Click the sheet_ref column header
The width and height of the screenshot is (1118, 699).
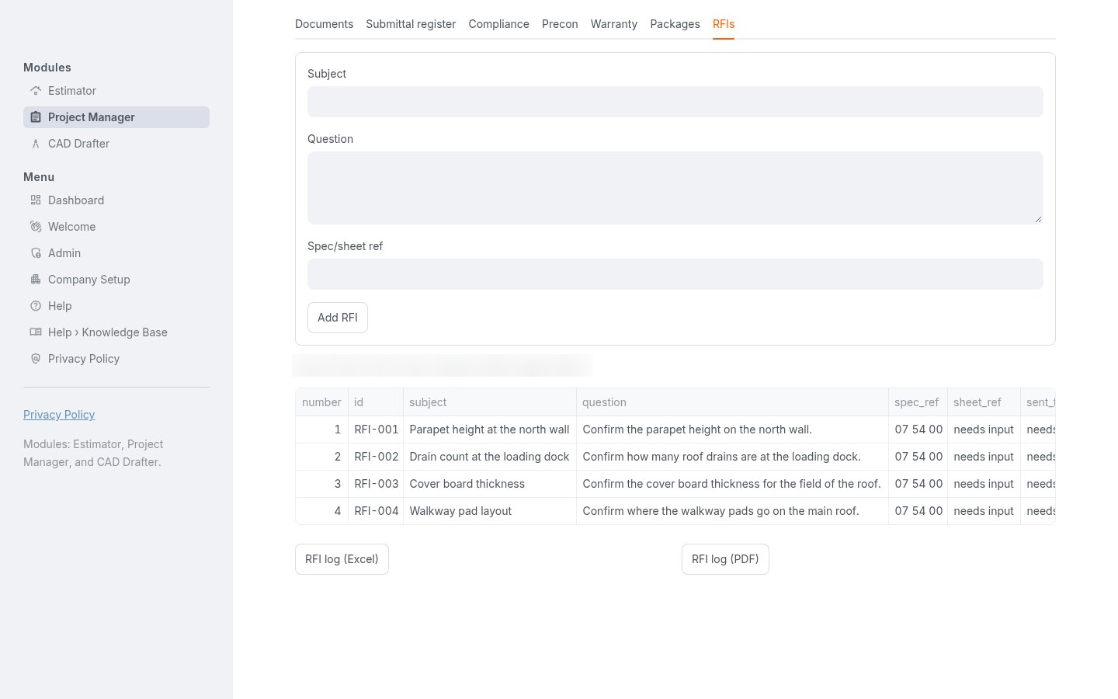[984, 402]
